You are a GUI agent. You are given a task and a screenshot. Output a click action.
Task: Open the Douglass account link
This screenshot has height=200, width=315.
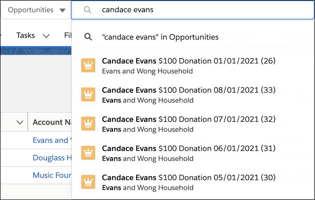(x=52, y=158)
